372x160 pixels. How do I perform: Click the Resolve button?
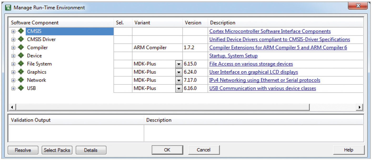23,150
